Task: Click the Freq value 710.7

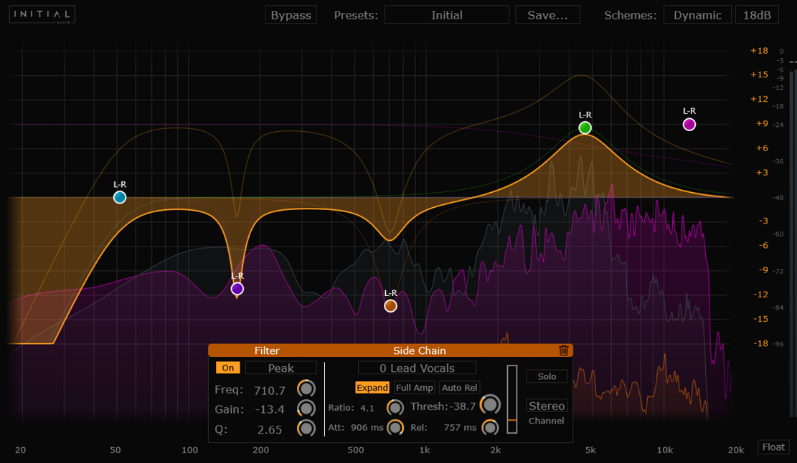Action: pos(270,390)
